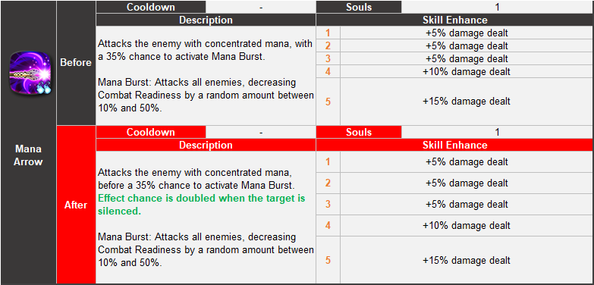The width and height of the screenshot is (594, 285).
Task: Select the After section red Cooldown header
Action: tap(151, 132)
